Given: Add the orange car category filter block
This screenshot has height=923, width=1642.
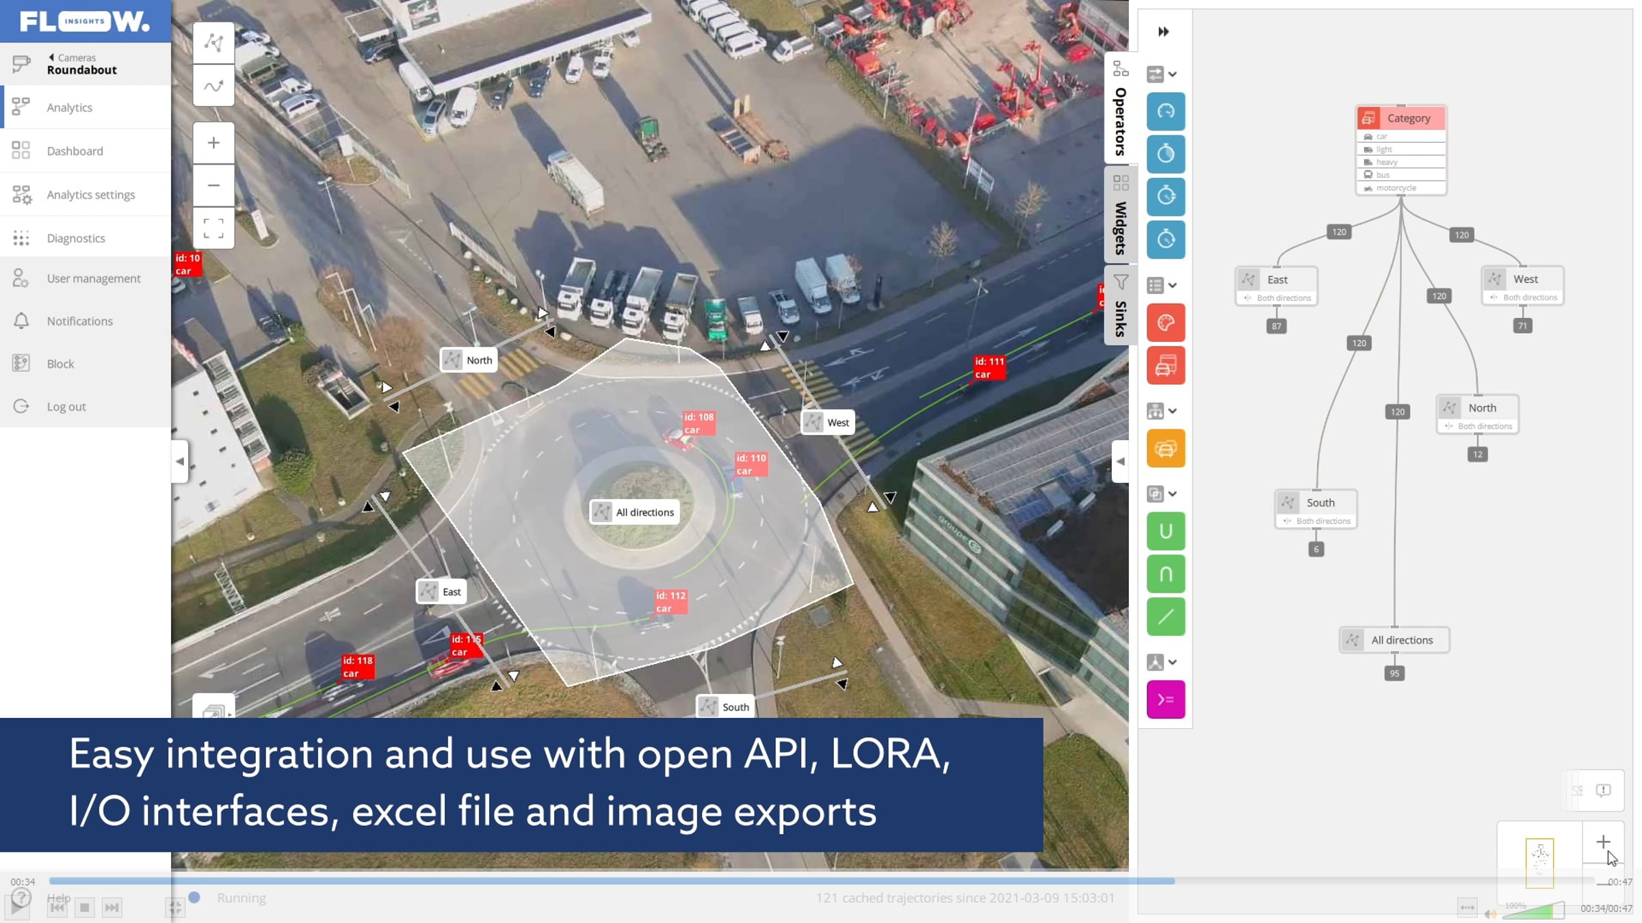Looking at the screenshot, I should [1165, 449].
